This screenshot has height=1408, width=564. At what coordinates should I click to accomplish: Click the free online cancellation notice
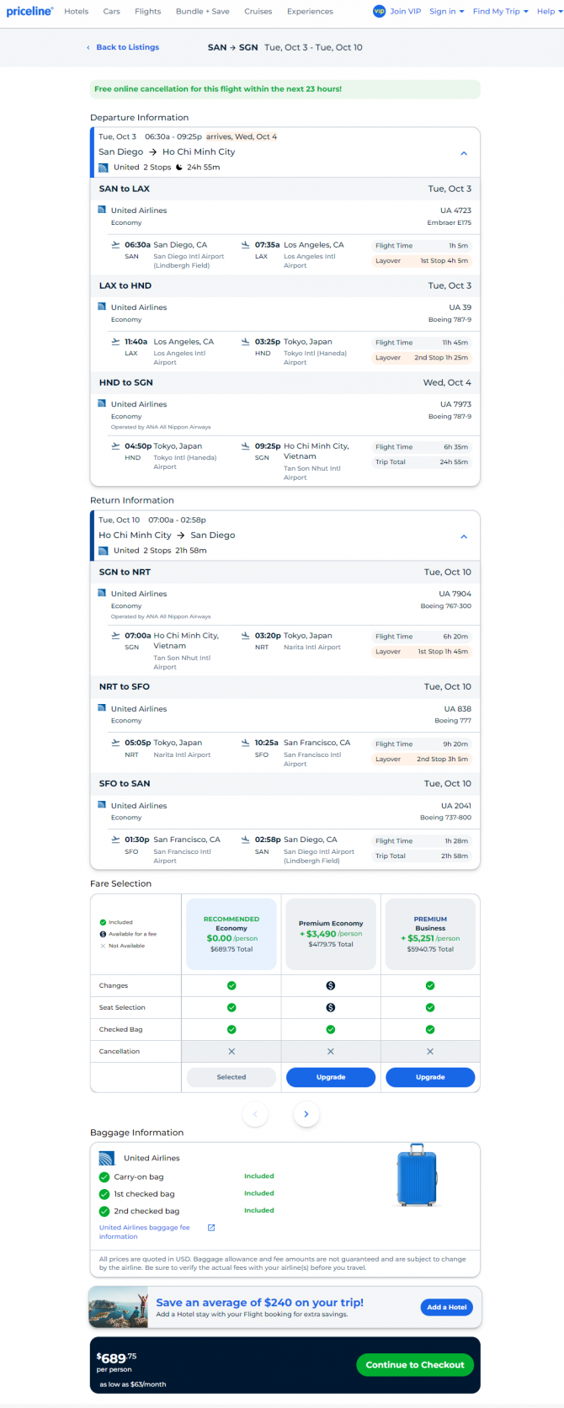click(x=285, y=89)
